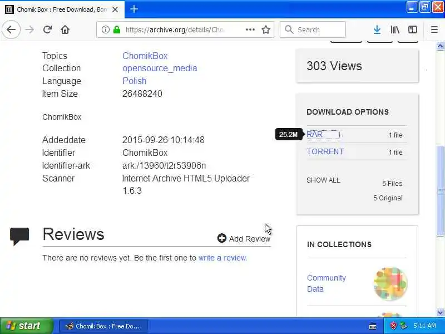Click SHOW ALL download options
This screenshot has width=445, height=334.
tap(324, 180)
